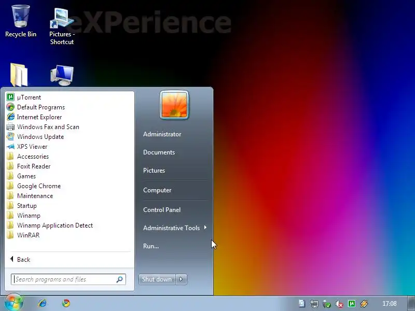Open the Run... dialog
The image size is (415, 311).
(x=151, y=246)
